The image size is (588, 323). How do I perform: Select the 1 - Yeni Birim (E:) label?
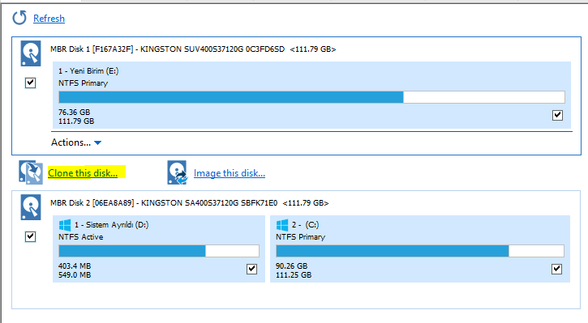(88, 71)
